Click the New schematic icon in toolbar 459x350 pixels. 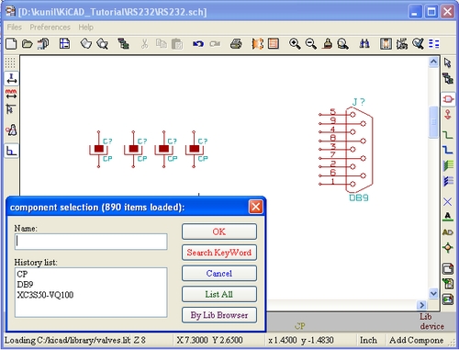tap(11, 44)
